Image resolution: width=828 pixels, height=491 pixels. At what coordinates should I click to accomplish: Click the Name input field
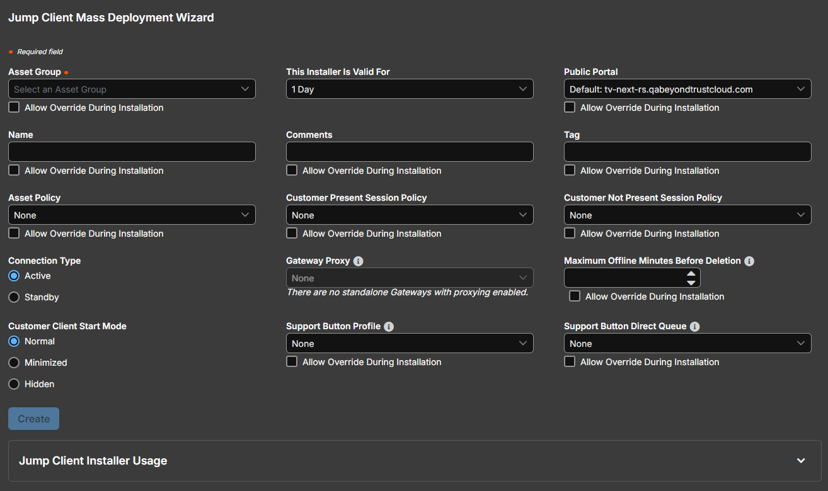(x=132, y=152)
